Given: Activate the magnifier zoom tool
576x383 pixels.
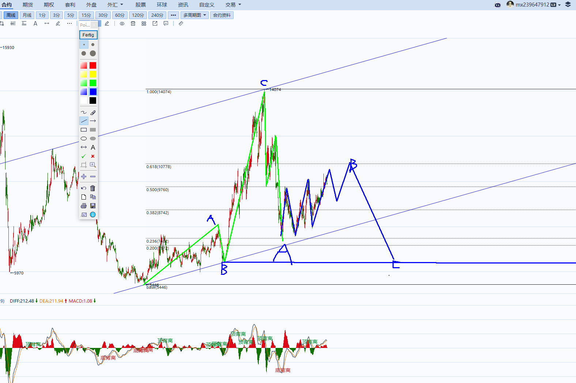Looking at the screenshot, I should click(x=93, y=165).
